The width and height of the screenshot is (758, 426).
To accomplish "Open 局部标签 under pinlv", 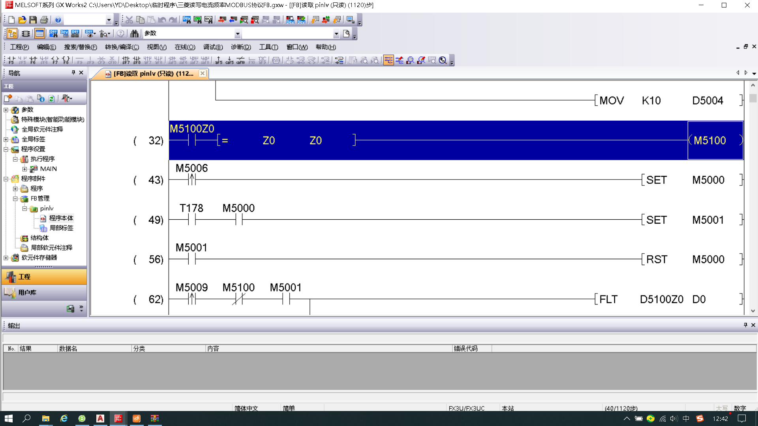I will [x=61, y=228].
